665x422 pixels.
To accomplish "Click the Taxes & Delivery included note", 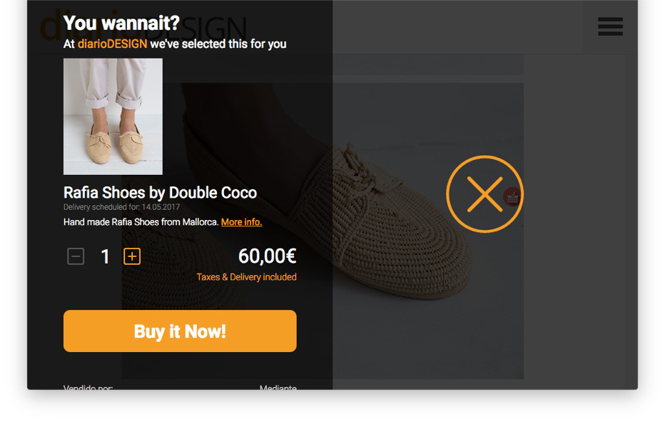I will pyautogui.click(x=246, y=277).
